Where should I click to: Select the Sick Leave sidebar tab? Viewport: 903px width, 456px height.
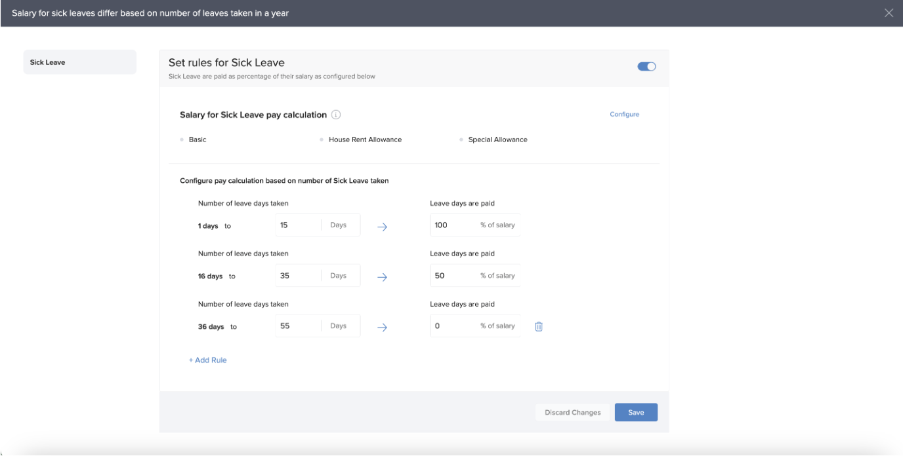tap(79, 62)
